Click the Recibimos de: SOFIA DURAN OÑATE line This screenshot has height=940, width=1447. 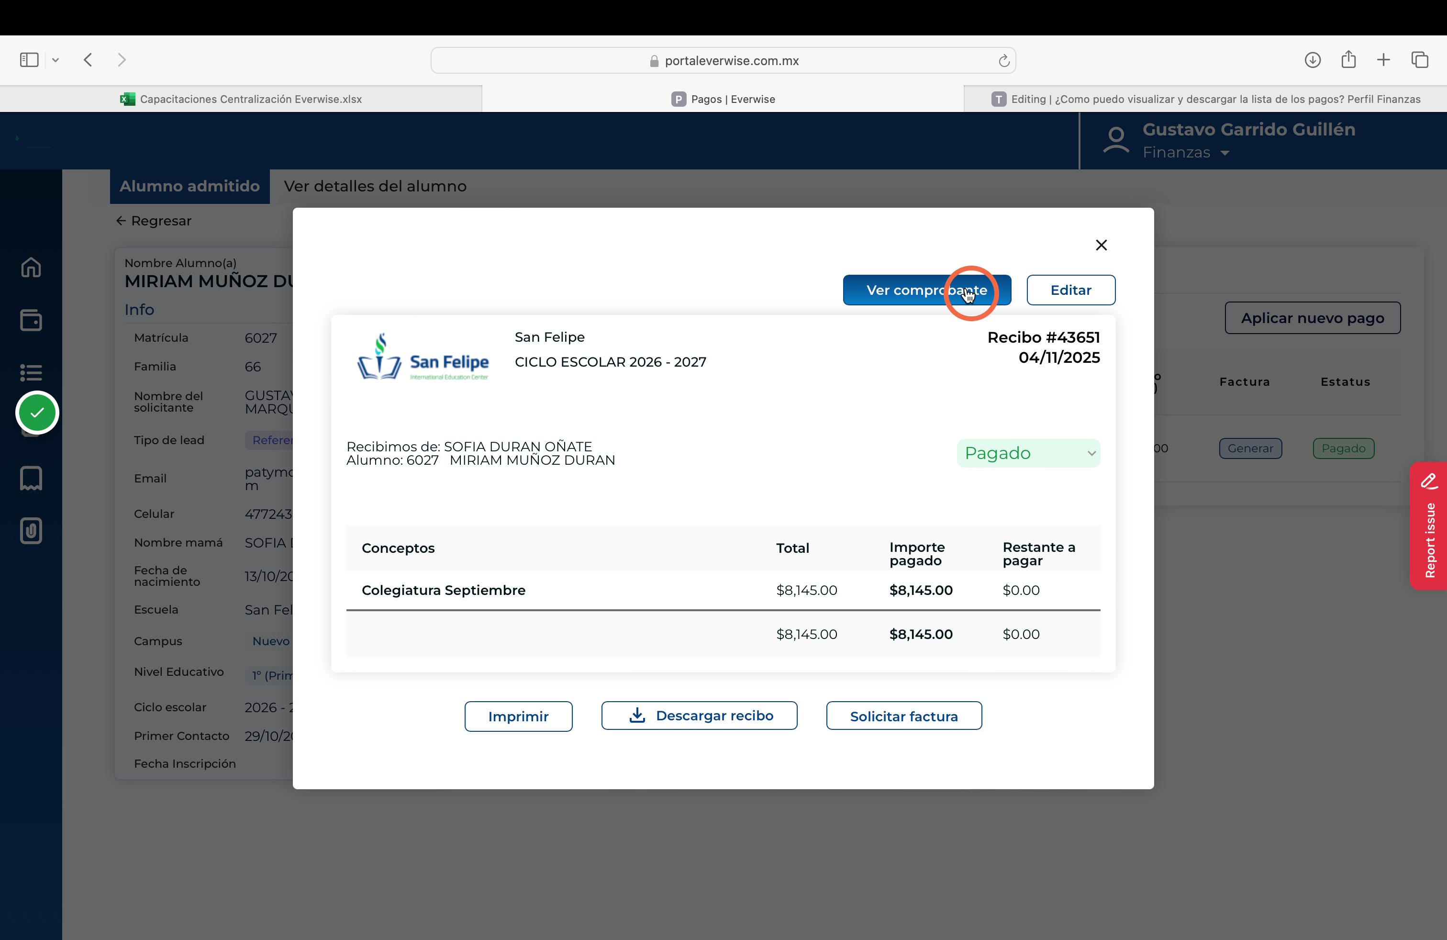point(469,446)
